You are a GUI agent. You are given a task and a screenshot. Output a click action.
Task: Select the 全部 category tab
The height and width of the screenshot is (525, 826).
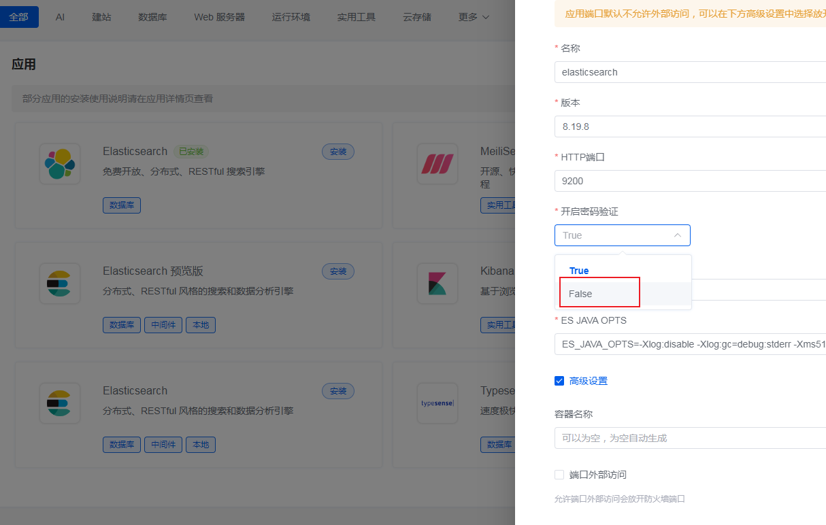[x=19, y=17]
